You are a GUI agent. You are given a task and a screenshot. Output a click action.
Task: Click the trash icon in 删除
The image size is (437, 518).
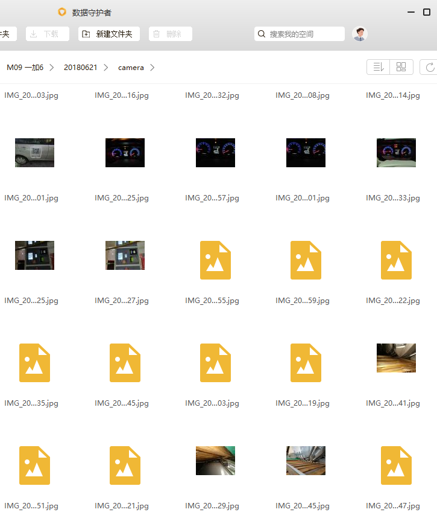point(156,34)
